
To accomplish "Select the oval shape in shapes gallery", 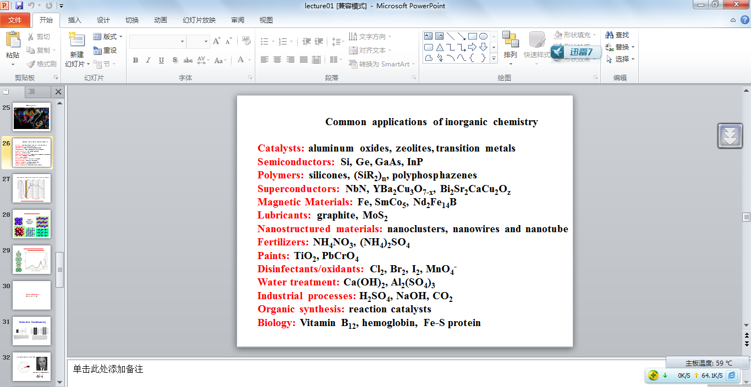I will coord(483,36).
